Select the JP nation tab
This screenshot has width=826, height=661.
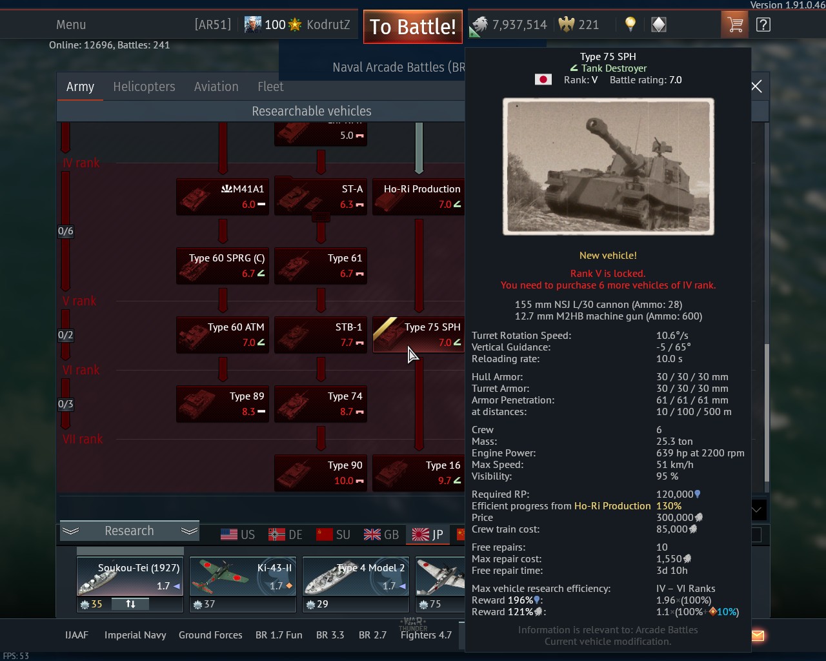tap(427, 534)
